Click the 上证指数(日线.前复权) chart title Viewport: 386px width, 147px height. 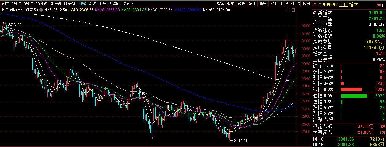point(20,10)
